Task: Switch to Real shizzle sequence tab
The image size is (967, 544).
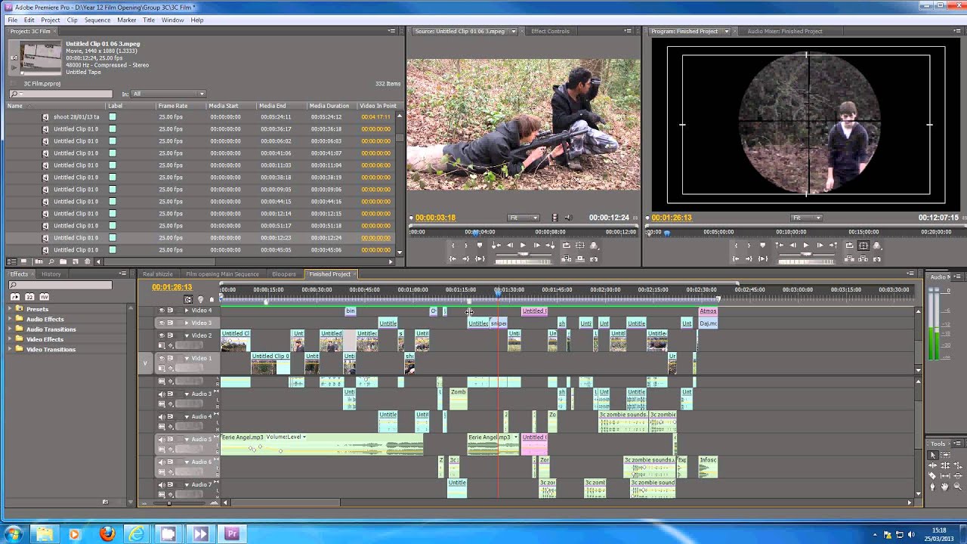Action: [158, 274]
